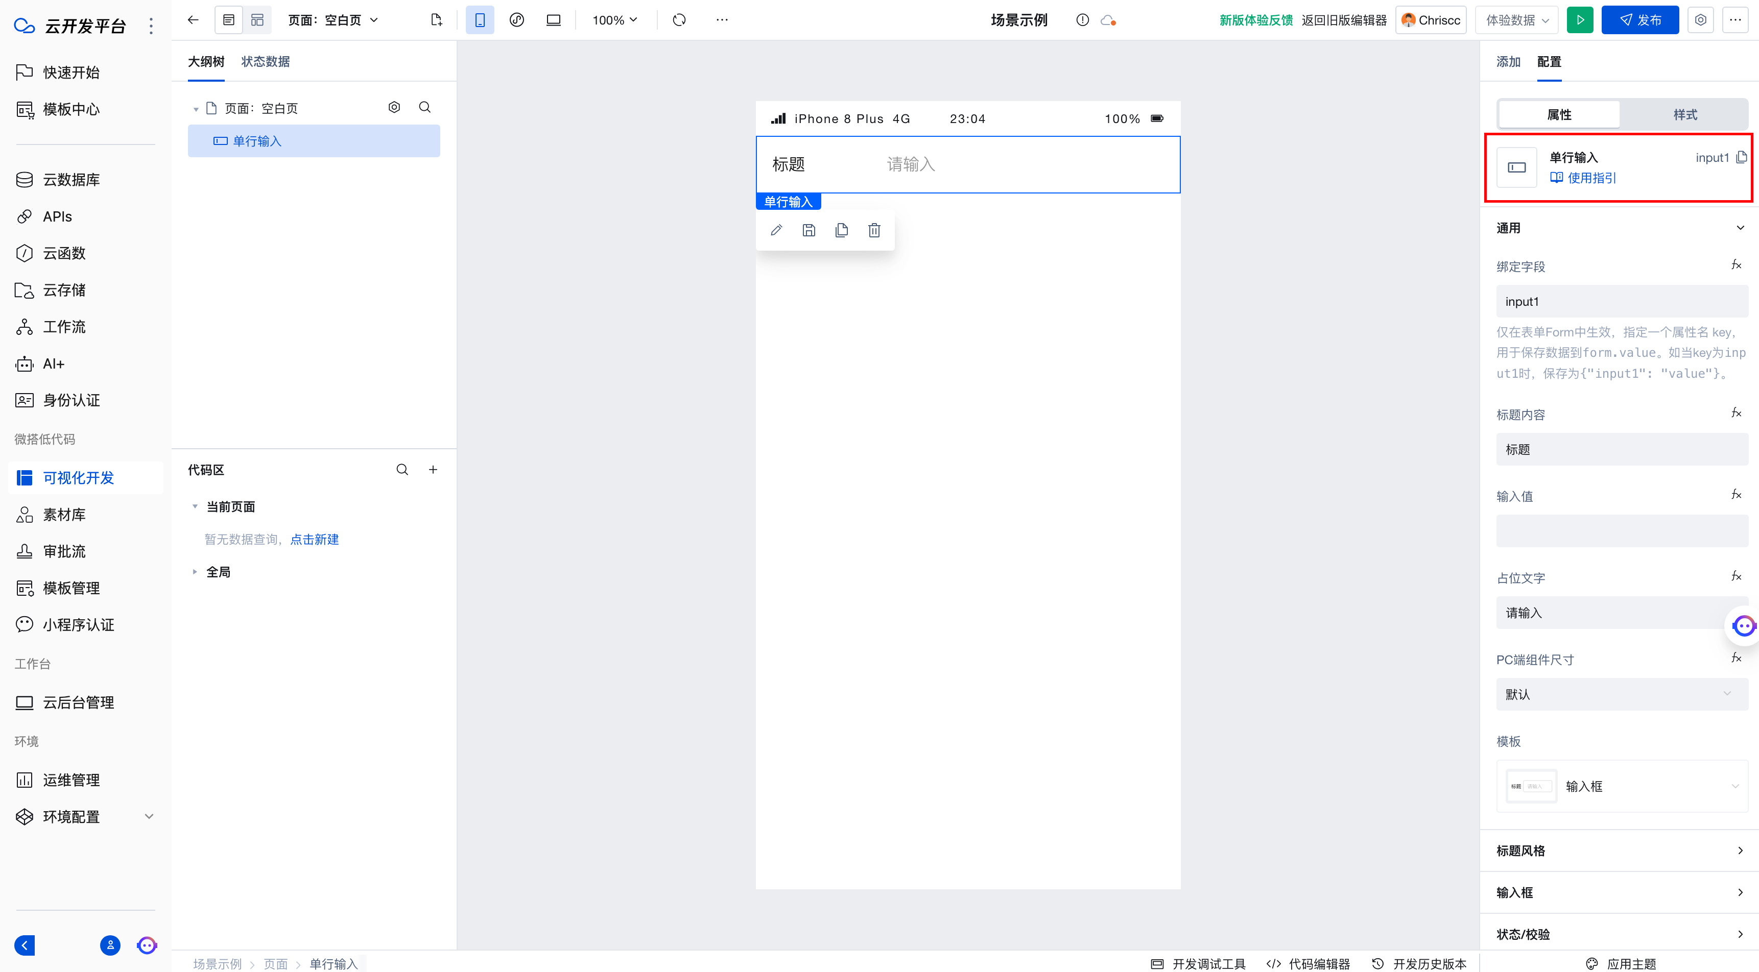
Task: Click the duplicate component icon in floating toolbar
Action: click(x=841, y=230)
